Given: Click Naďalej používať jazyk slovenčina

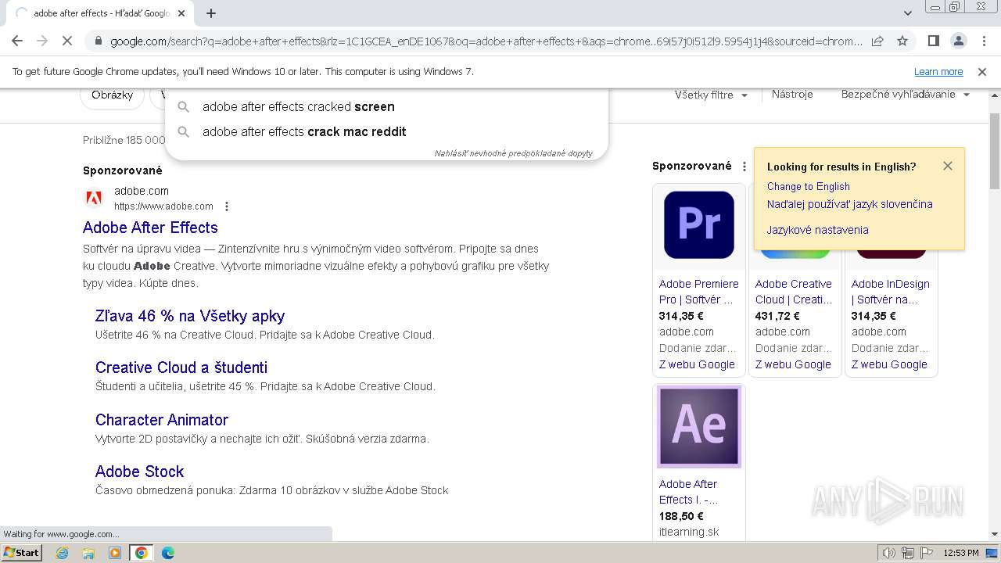Looking at the screenshot, I should coord(849,204).
